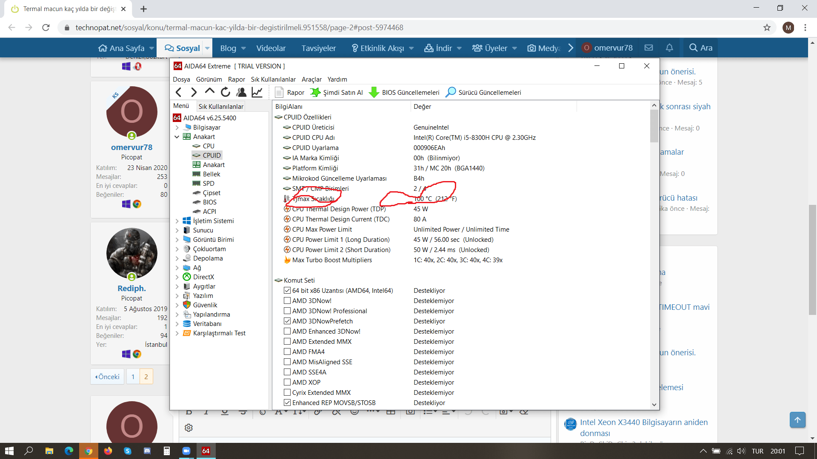
Task: Open the Rediph. user profile link
Action: (131, 288)
